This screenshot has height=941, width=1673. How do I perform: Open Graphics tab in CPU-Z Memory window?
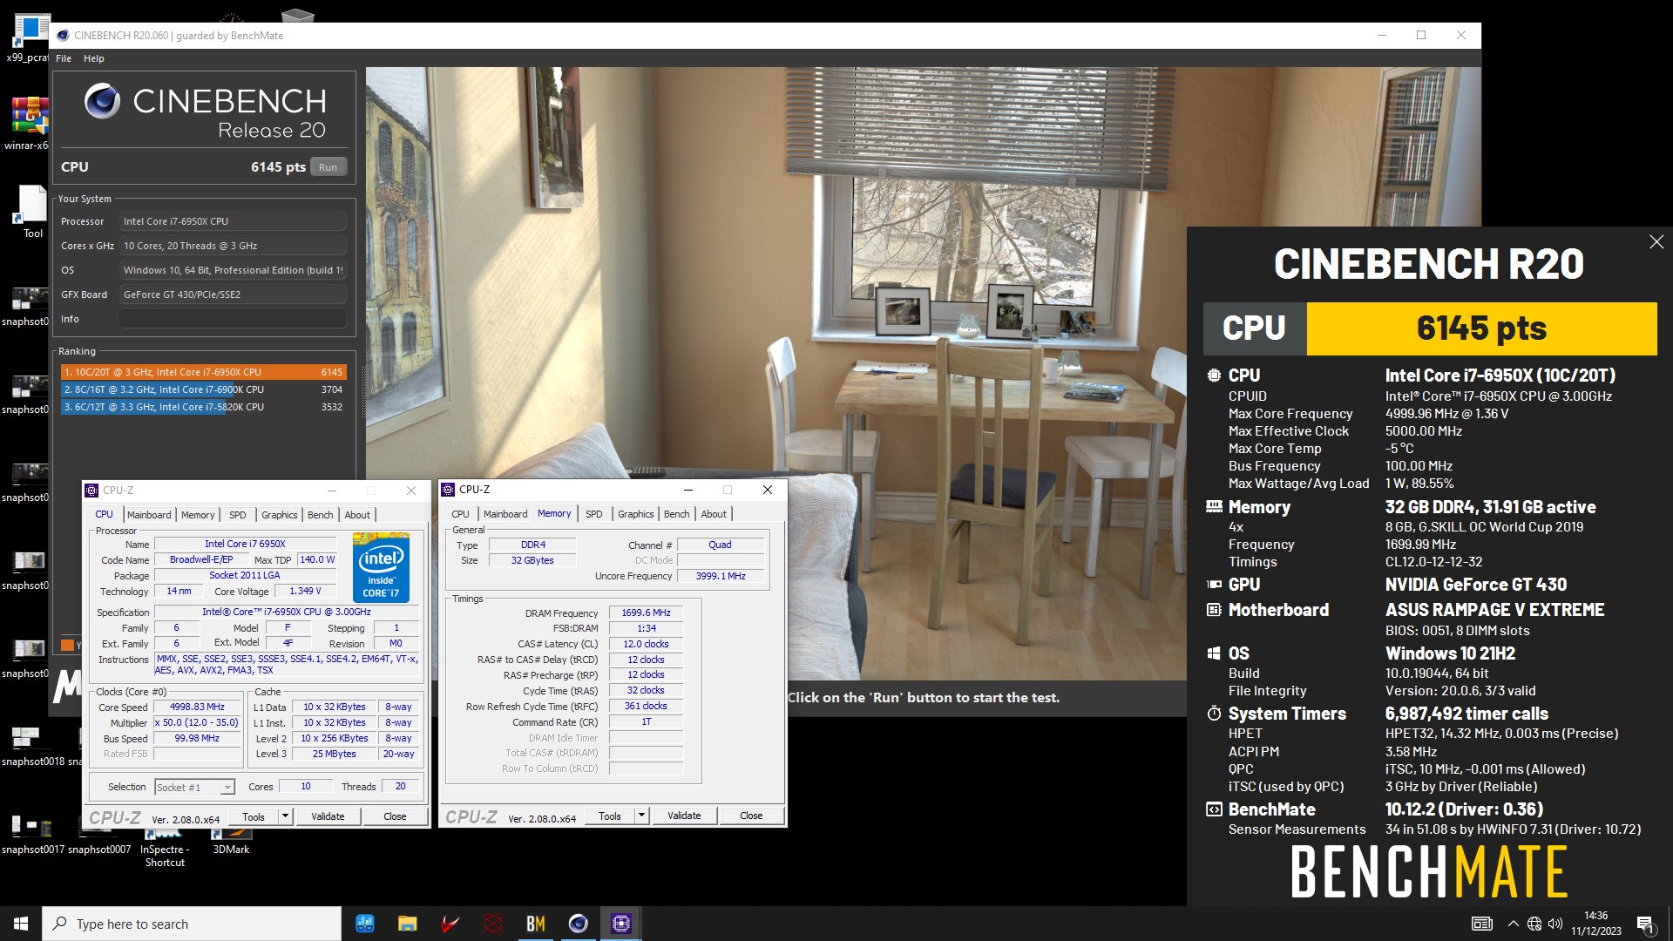coord(636,514)
